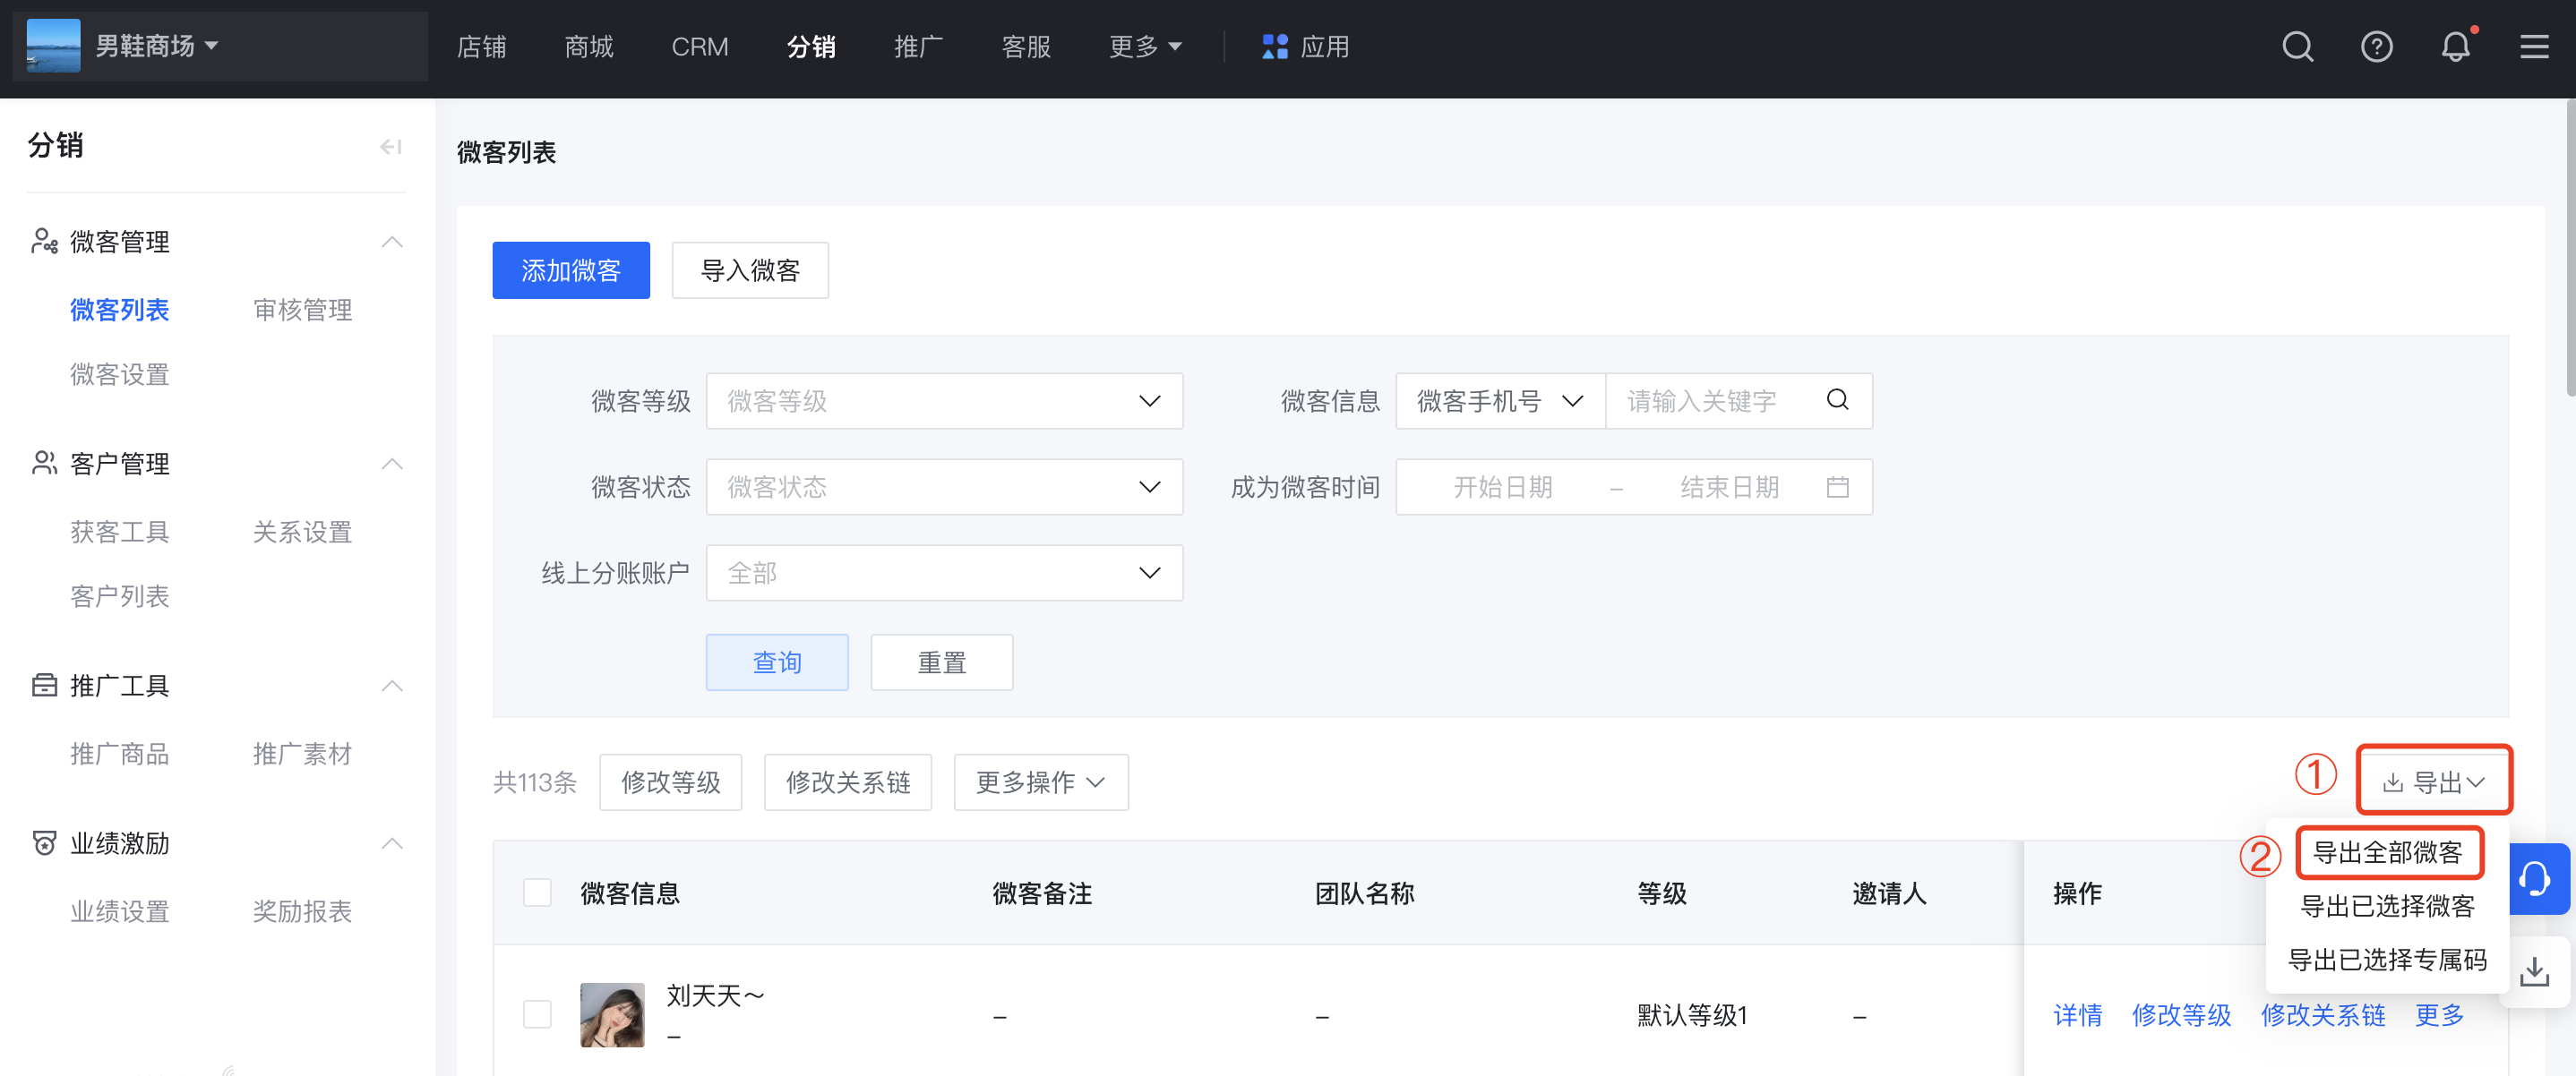This screenshot has width=2576, height=1076.
Task: Open the 微客手机号 field type dropdown
Action: tap(1500, 401)
